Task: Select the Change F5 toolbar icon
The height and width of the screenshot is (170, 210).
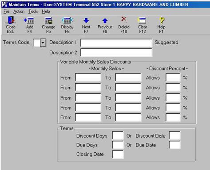Action: [48, 20]
